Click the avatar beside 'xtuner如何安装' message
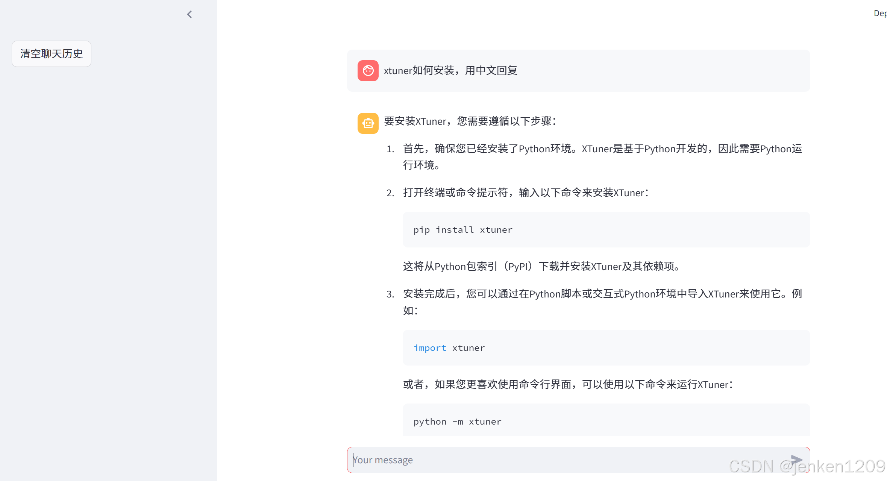This screenshot has width=887, height=481. coord(368,70)
